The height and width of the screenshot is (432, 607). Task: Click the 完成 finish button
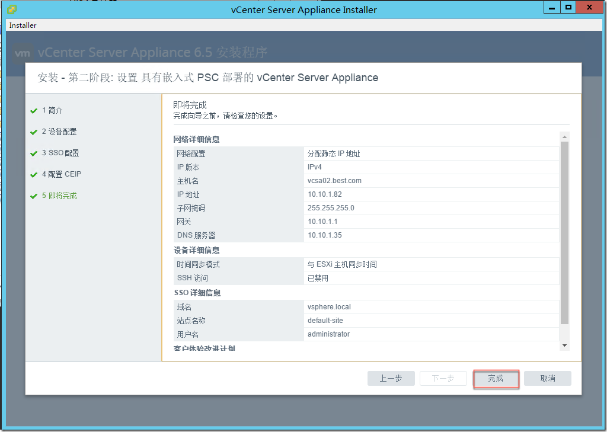[496, 378]
